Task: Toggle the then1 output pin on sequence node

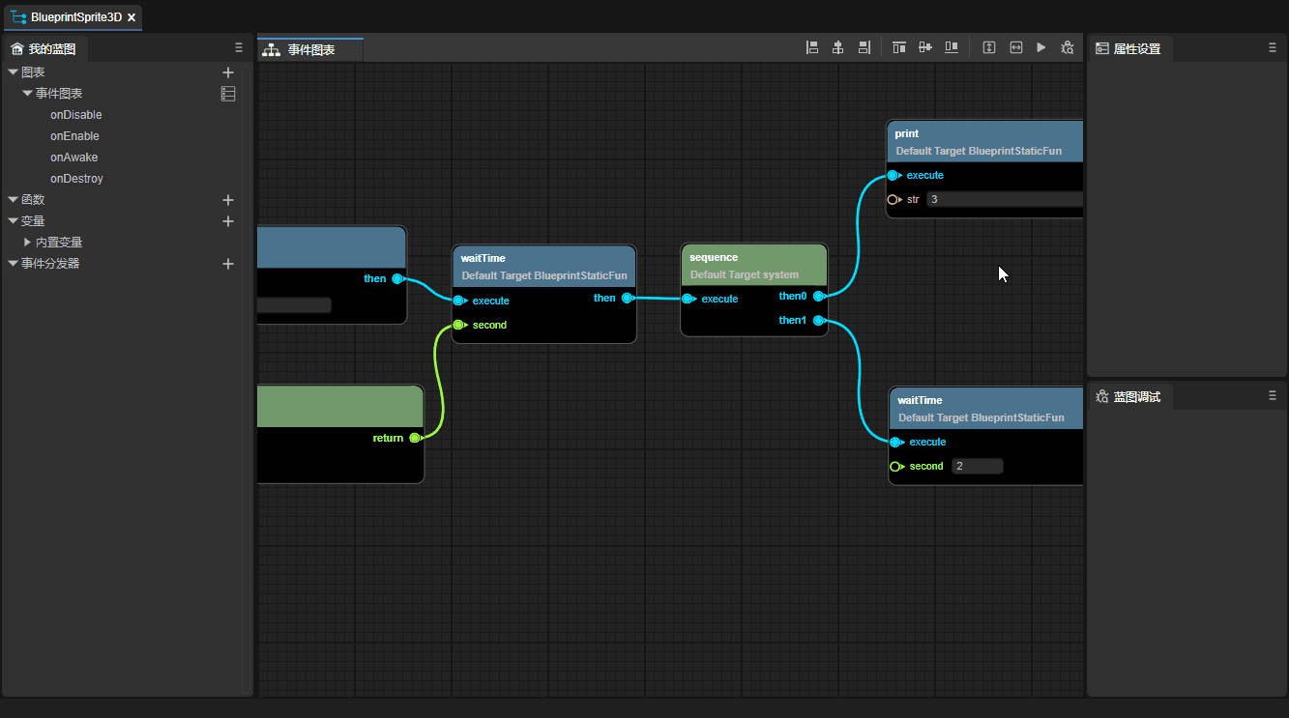Action: pos(818,320)
